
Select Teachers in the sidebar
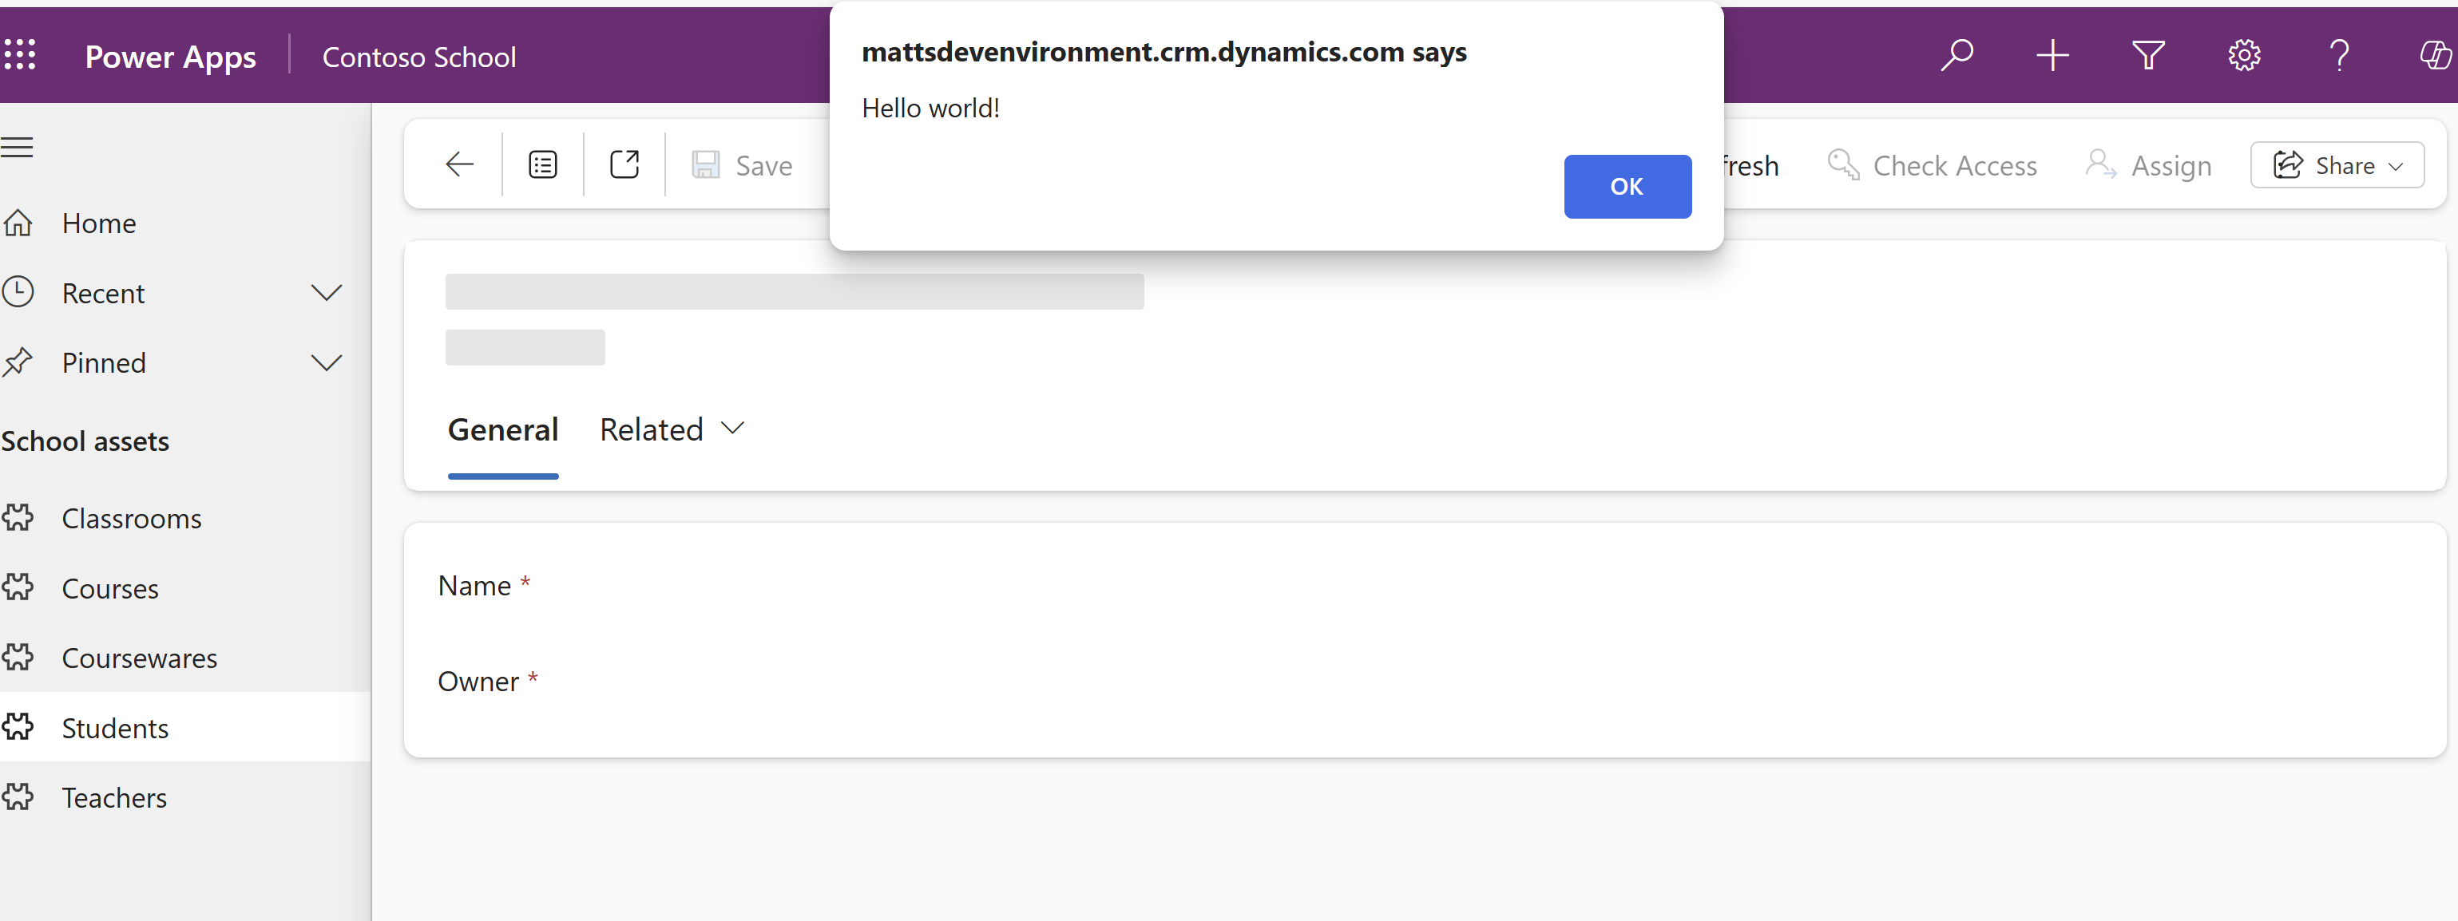pyautogui.click(x=113, y=797)
